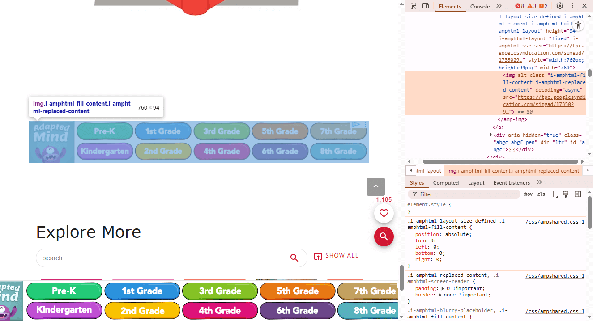The height and width of the screenshot is (321, 593).
Task: Expand the hidden div element in Elements tree
Action: pos(491,134)
